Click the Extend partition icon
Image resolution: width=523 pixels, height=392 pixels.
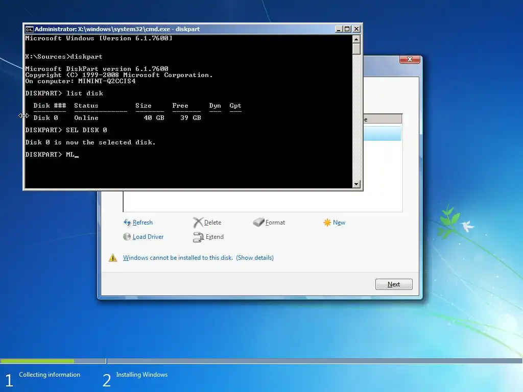[x=198, y=237]
